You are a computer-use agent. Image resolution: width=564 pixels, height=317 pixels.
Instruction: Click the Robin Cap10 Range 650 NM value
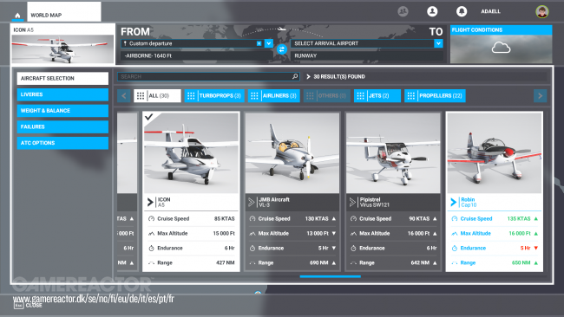click(x=521, y=262)
